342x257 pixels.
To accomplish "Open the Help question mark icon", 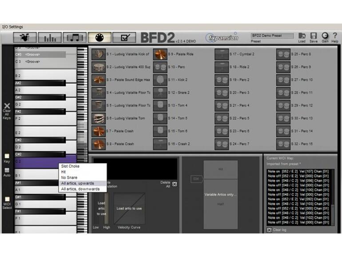I will [x=334, y=36].
